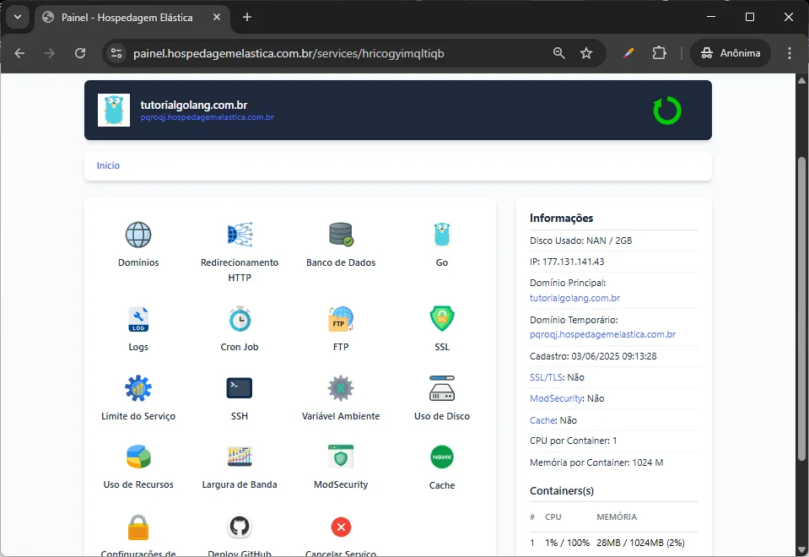Screen dimensions: 809x557
Task: Click the pen extension icon in toolbar
Action: click(x=628, y=53)
